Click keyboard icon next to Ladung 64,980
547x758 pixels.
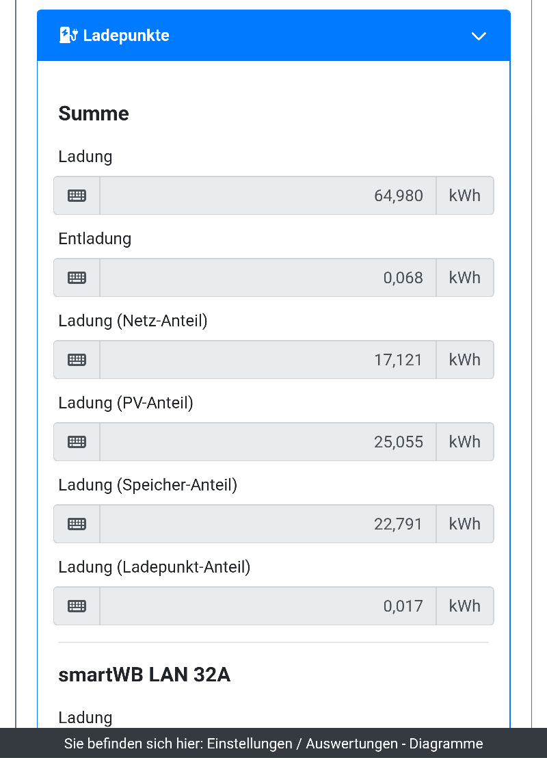pyautogui.click(x=77, y=196)
